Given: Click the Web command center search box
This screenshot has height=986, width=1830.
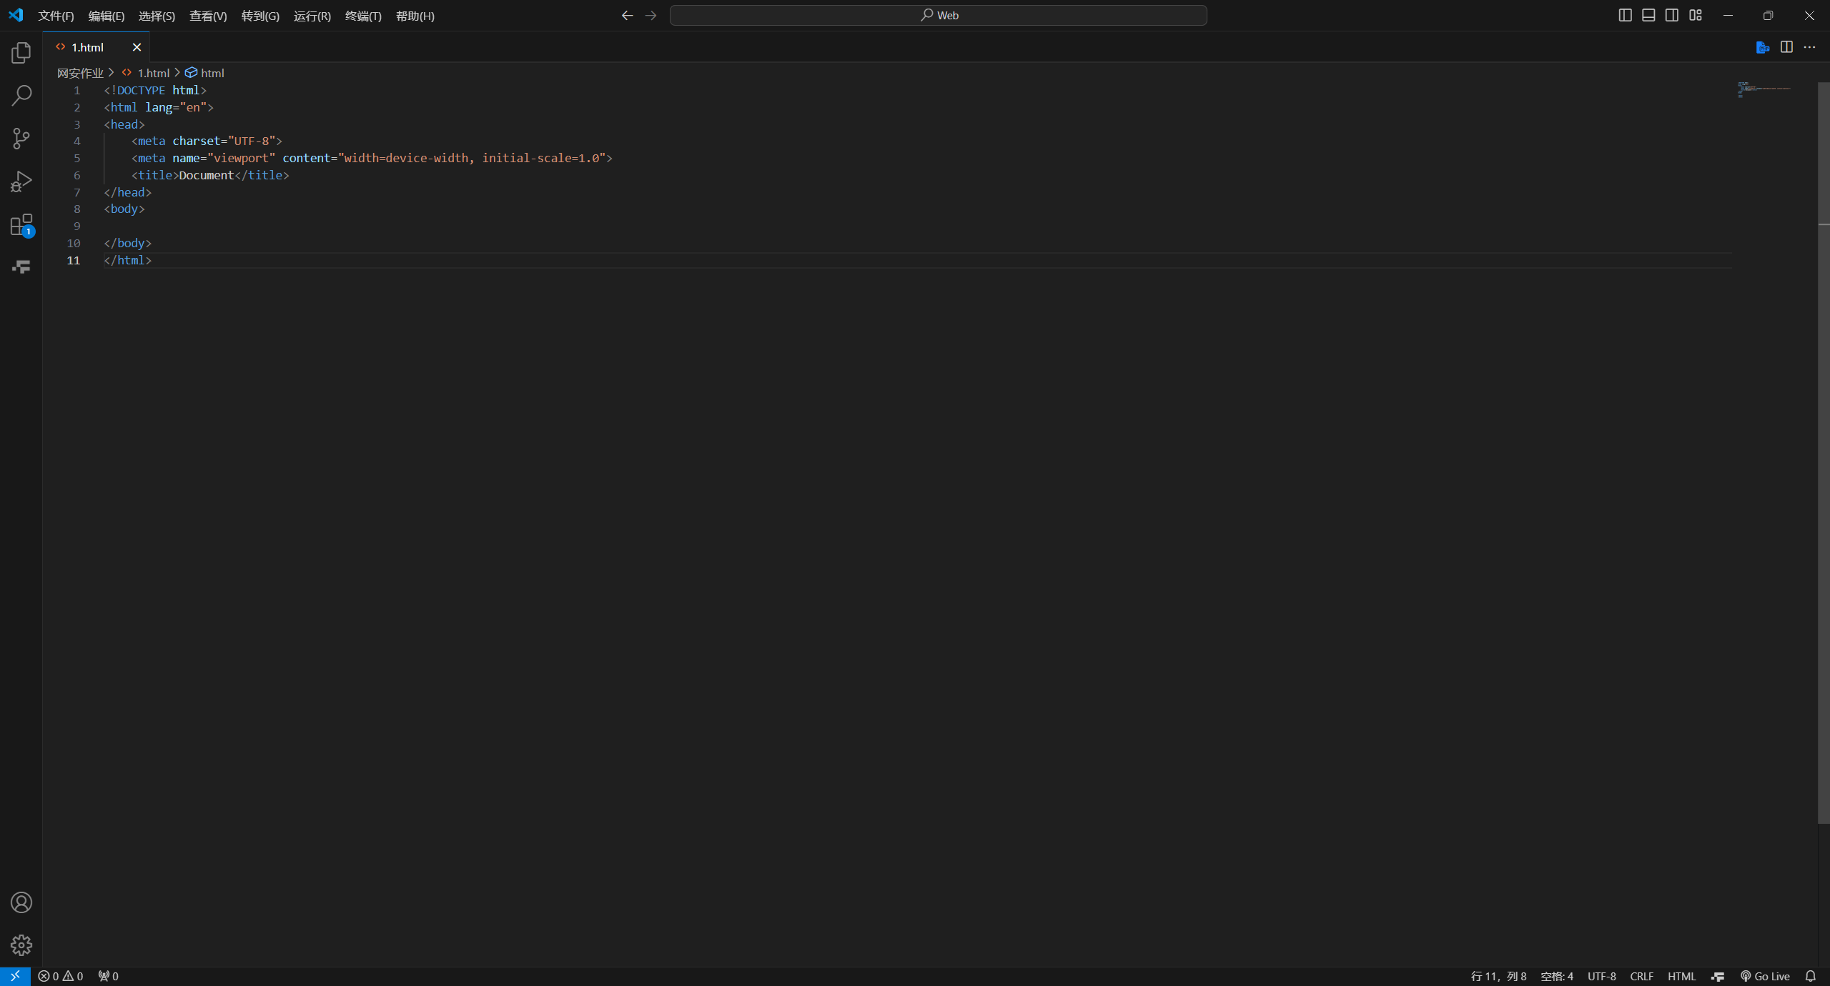Looking at the screenshot, I should [x=938, y=15].
